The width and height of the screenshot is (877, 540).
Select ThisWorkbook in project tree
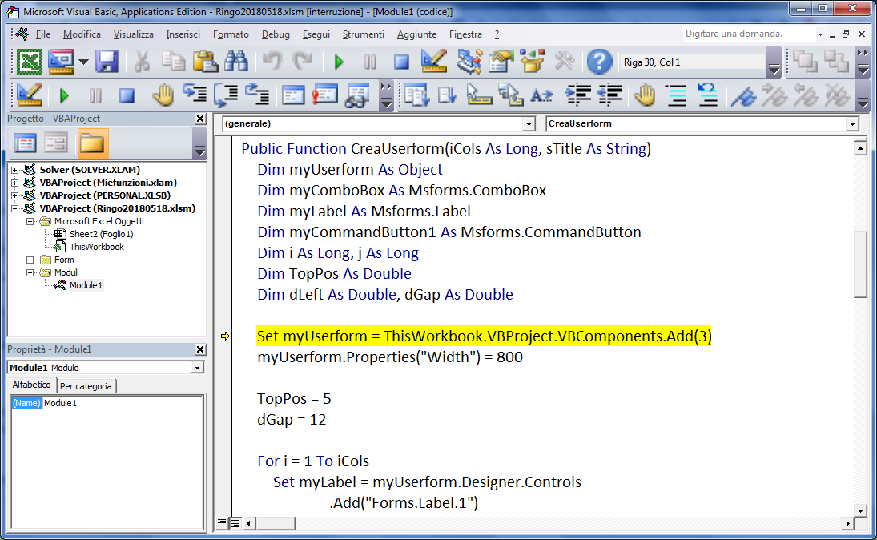[x=97, y=247]
